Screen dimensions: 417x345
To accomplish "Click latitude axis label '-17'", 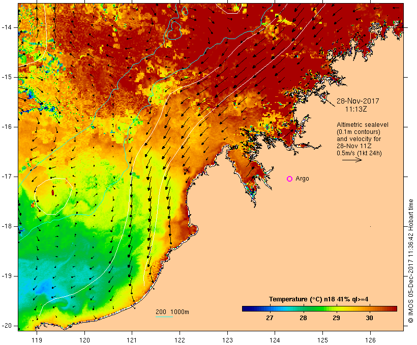I will (x=7, y=177).
